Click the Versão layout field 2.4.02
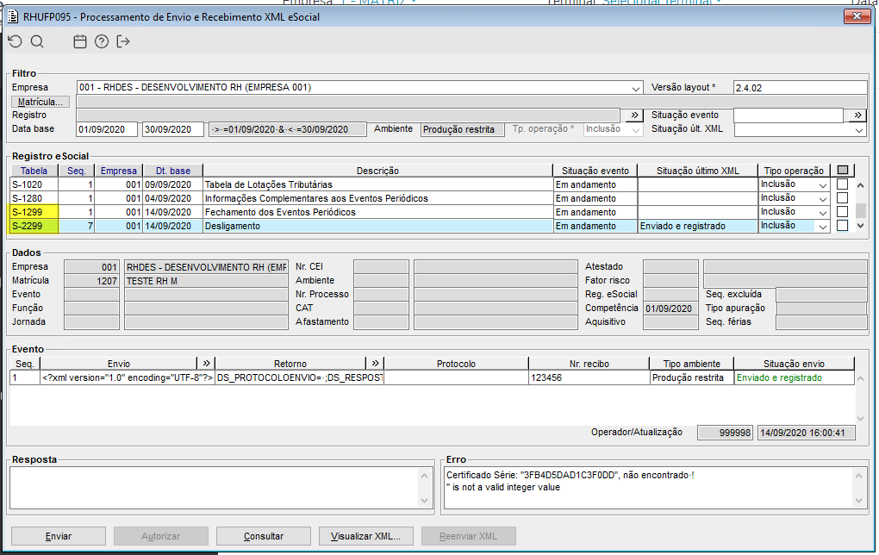The width and height of the screenshot is (879, 555). point(800,87)
